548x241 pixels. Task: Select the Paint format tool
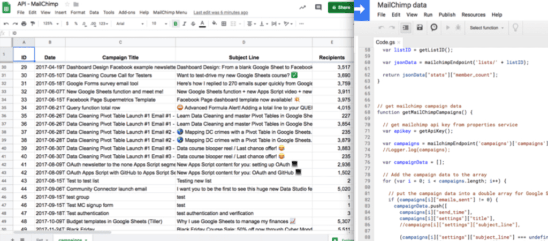coord(33,24)
